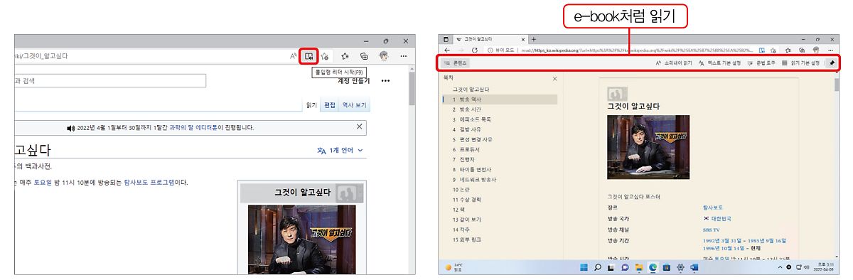This screenshot has height=280, width=853.
Task: Close the science month banner notice
Action: pos(359,126)
